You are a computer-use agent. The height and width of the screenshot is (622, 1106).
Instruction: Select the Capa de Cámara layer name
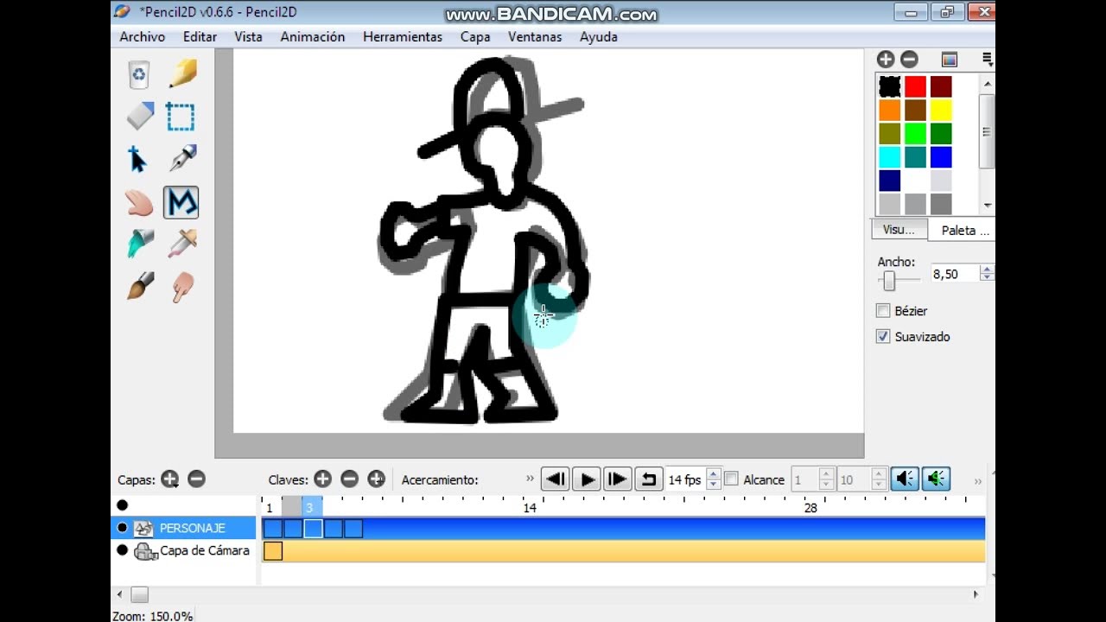[205, 550]
